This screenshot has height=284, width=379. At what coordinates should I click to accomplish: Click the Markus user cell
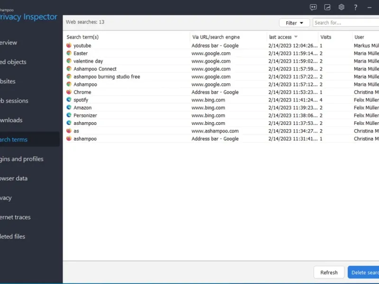(x=366, y=45)
